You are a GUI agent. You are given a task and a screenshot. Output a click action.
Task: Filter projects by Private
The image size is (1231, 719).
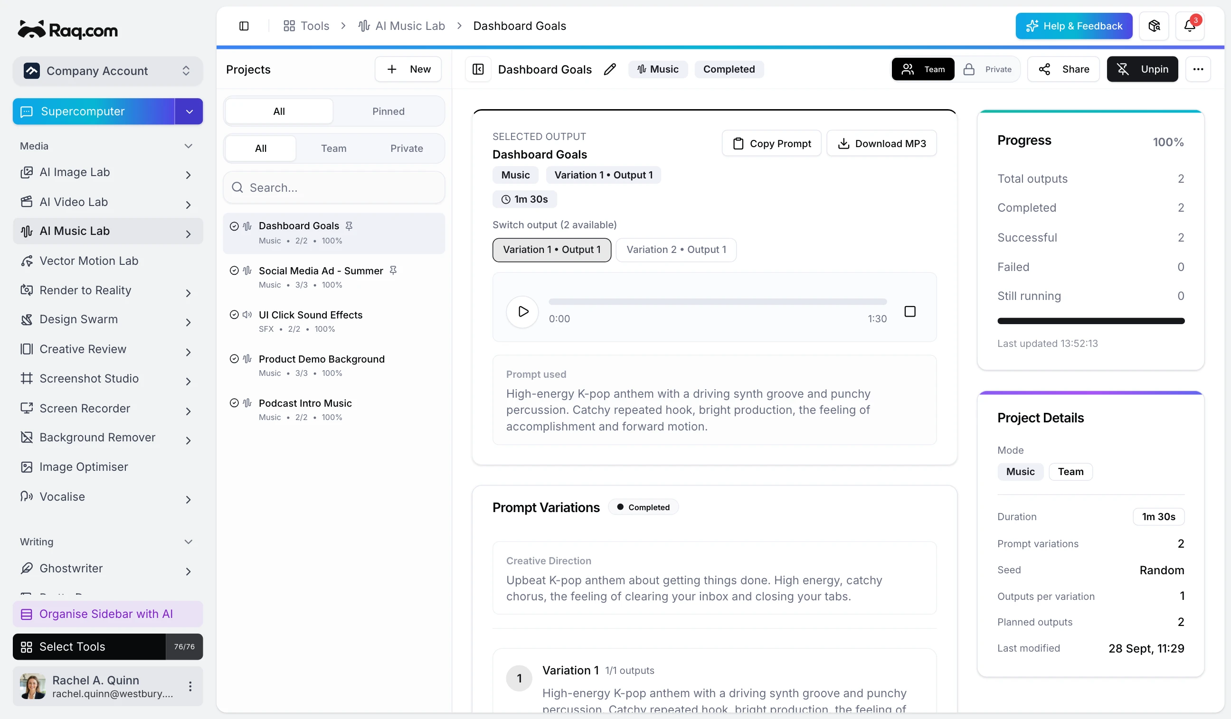click(407, 149)
